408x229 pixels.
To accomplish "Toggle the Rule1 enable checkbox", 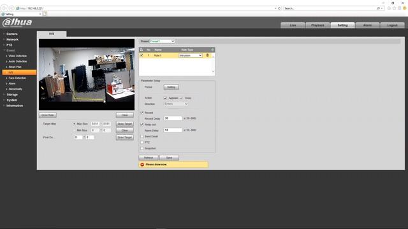I will 142,55.
